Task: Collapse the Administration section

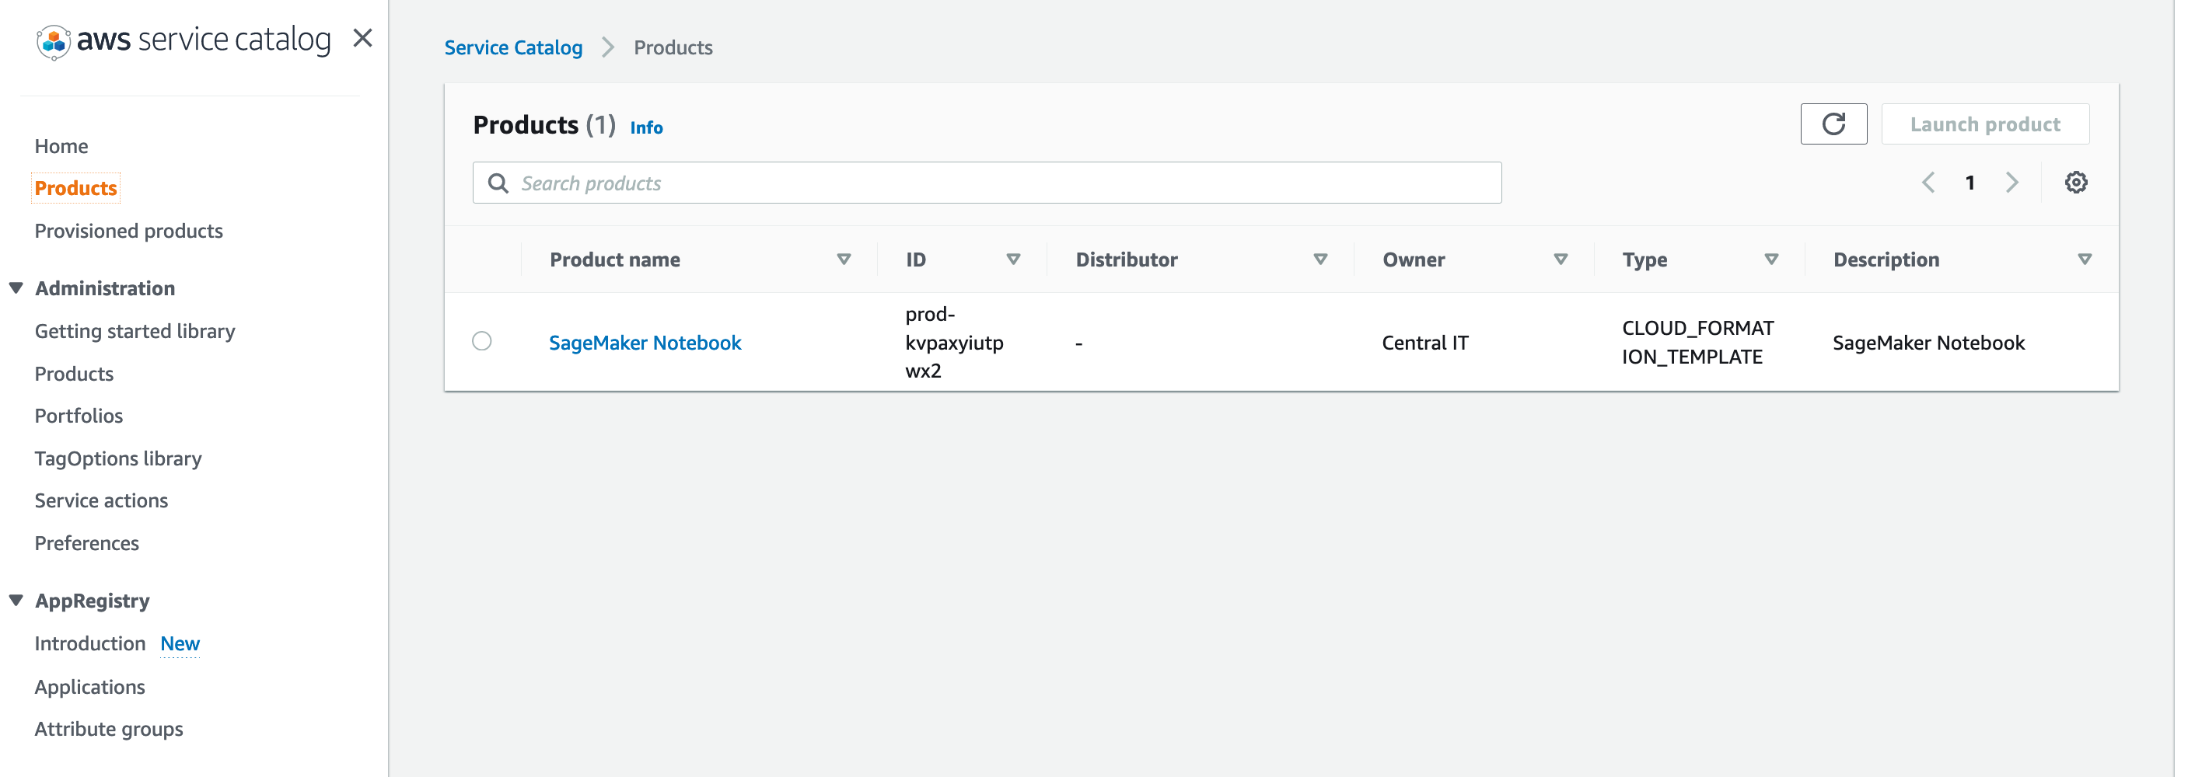Action: click(x=16, y=287)
